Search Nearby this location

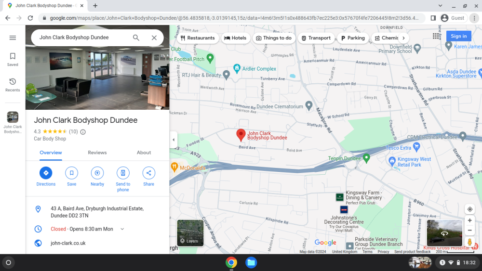(97, 177)
